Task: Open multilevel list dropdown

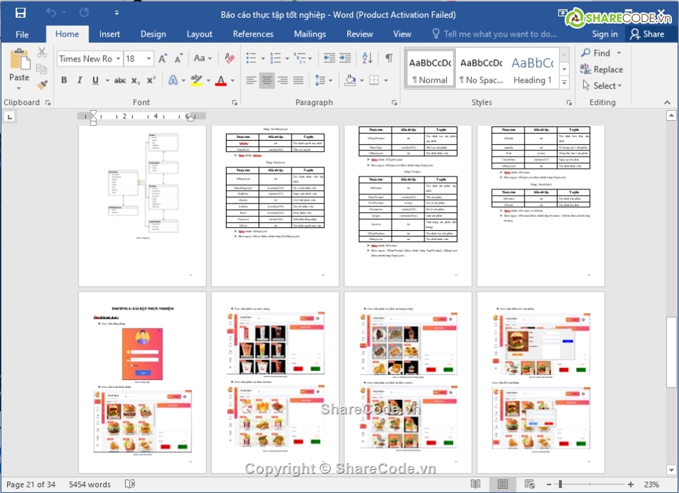Action: pos(310,58)
